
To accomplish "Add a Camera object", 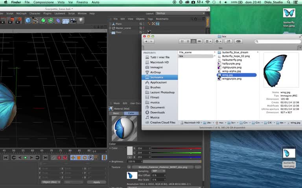I will tap(73, 20).
